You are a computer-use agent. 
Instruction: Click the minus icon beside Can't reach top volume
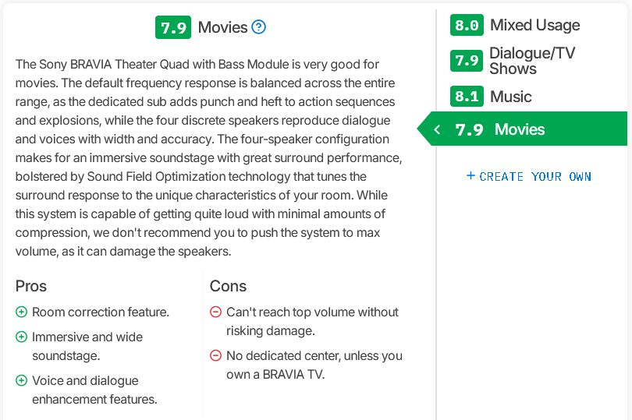[216, 312]
